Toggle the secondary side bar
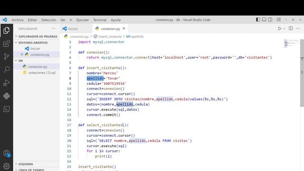 tap(270, 19)
